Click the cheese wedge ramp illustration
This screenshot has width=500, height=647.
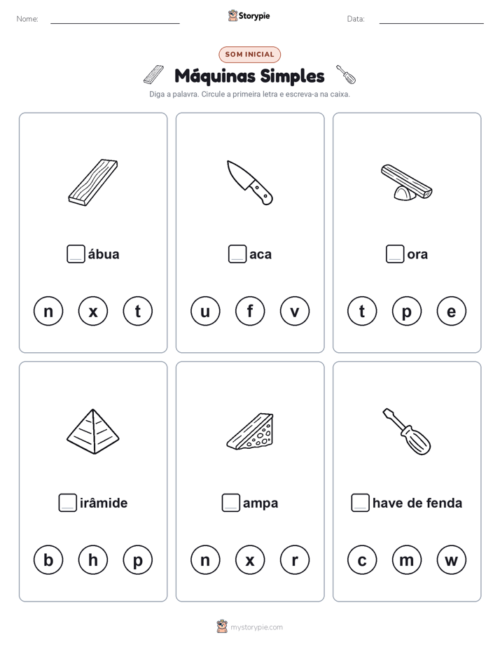(x=250, y=431)
